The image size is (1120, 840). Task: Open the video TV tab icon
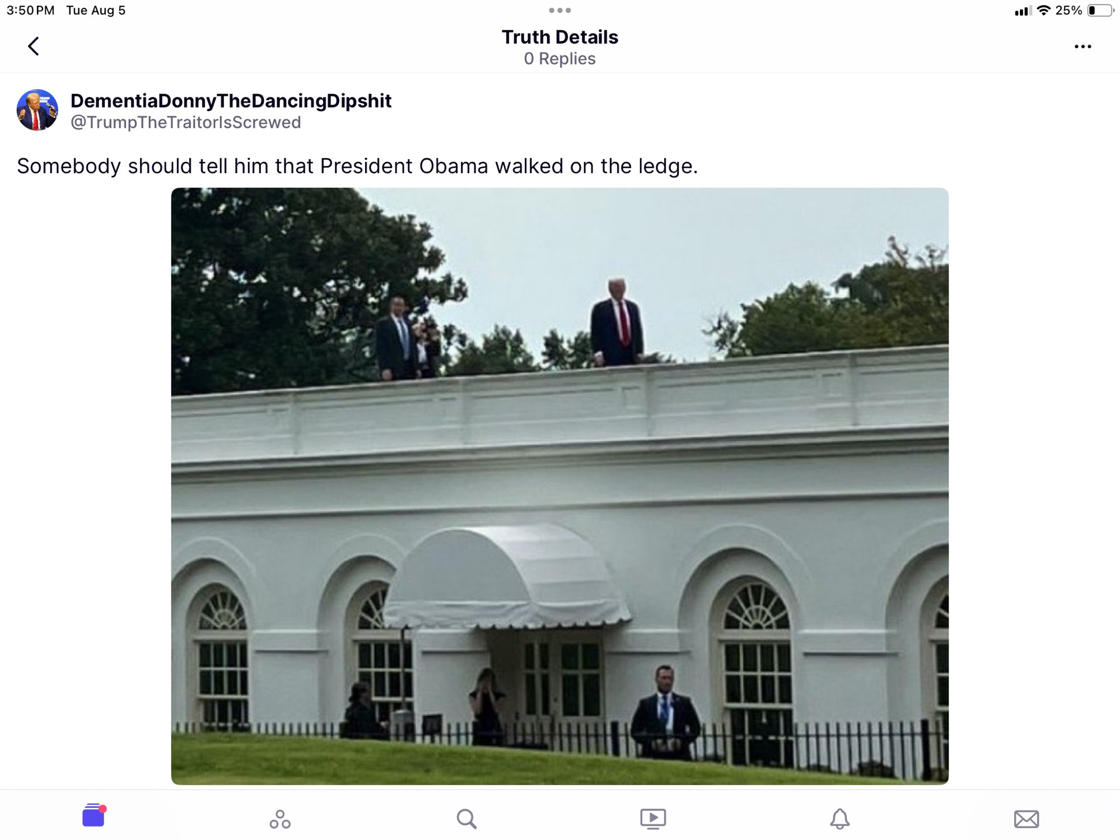653,819
